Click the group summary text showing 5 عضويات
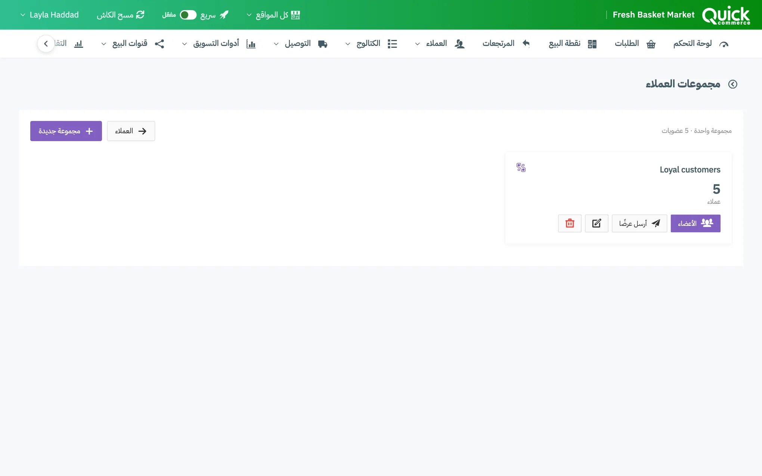Screen dimensions: 762x476 pyautogui.click(x=696, y=131)
